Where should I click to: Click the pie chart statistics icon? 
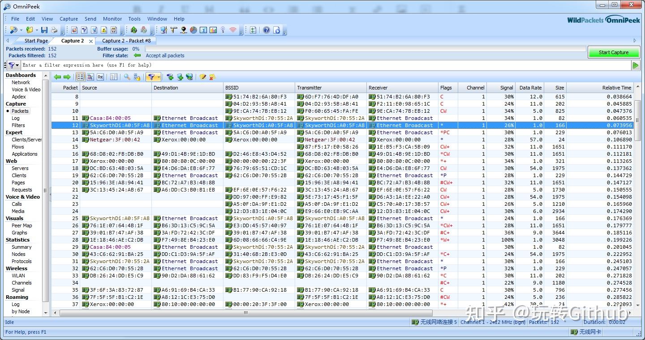coord(193,30)
